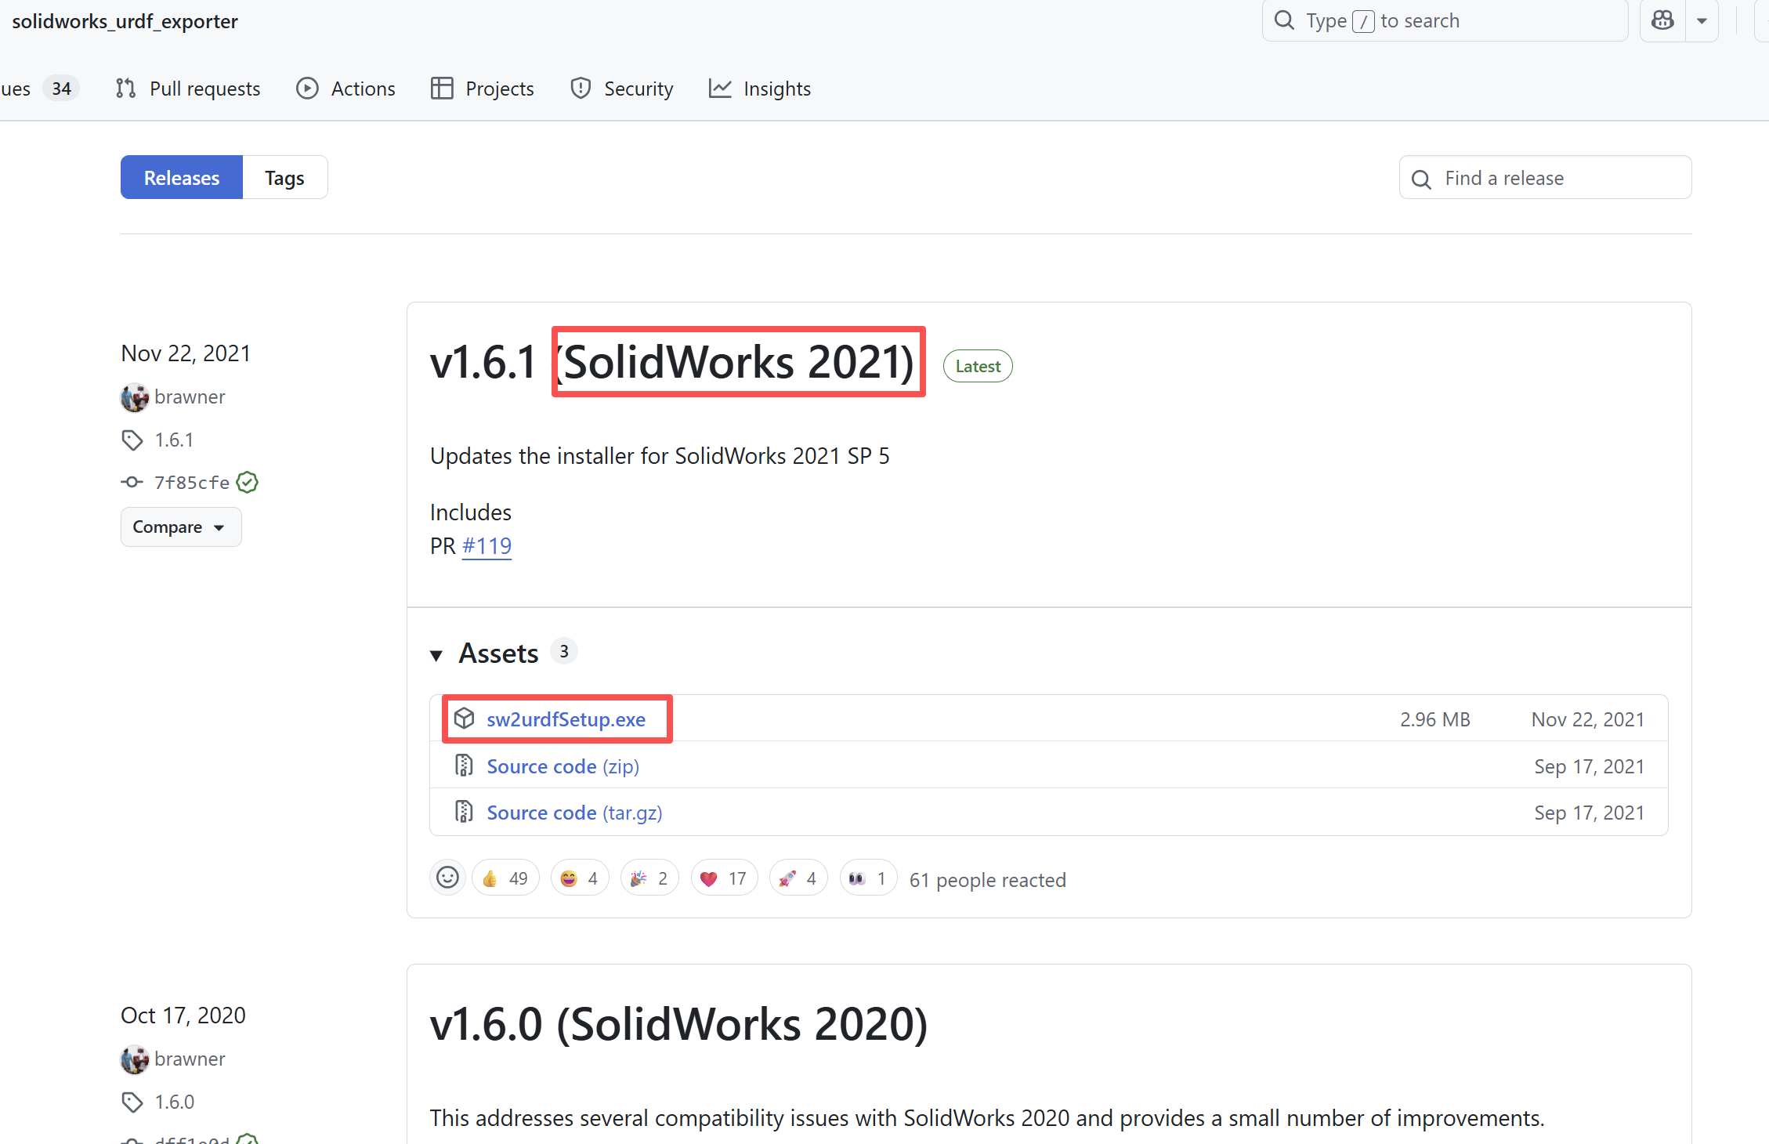
Task: Click the search magnifier in Find a release
Action: 1422,178
